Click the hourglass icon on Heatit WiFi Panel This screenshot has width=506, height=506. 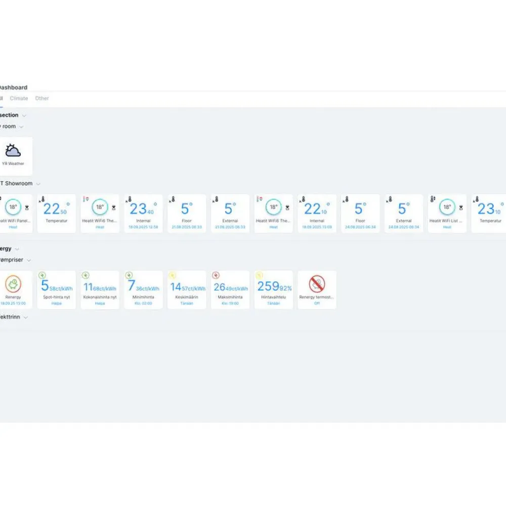coord(27,207)
